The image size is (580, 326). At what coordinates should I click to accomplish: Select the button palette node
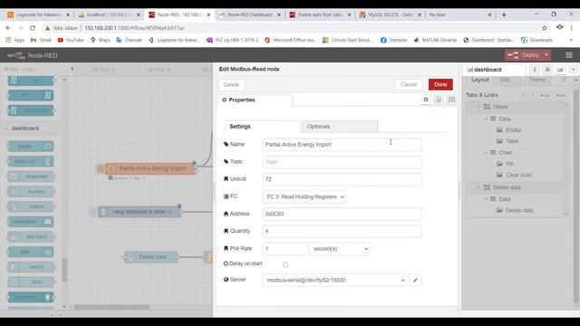31,206
